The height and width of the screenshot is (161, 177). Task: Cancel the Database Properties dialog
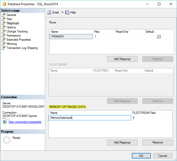(x=163, y=156)
